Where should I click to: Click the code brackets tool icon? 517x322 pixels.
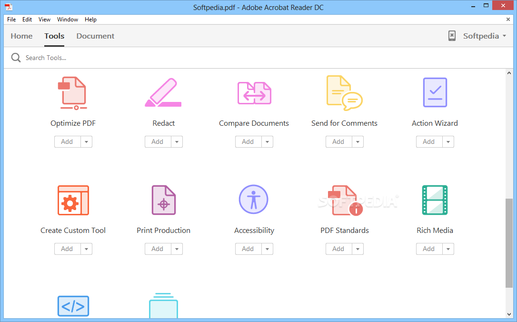tap(73, 306)
